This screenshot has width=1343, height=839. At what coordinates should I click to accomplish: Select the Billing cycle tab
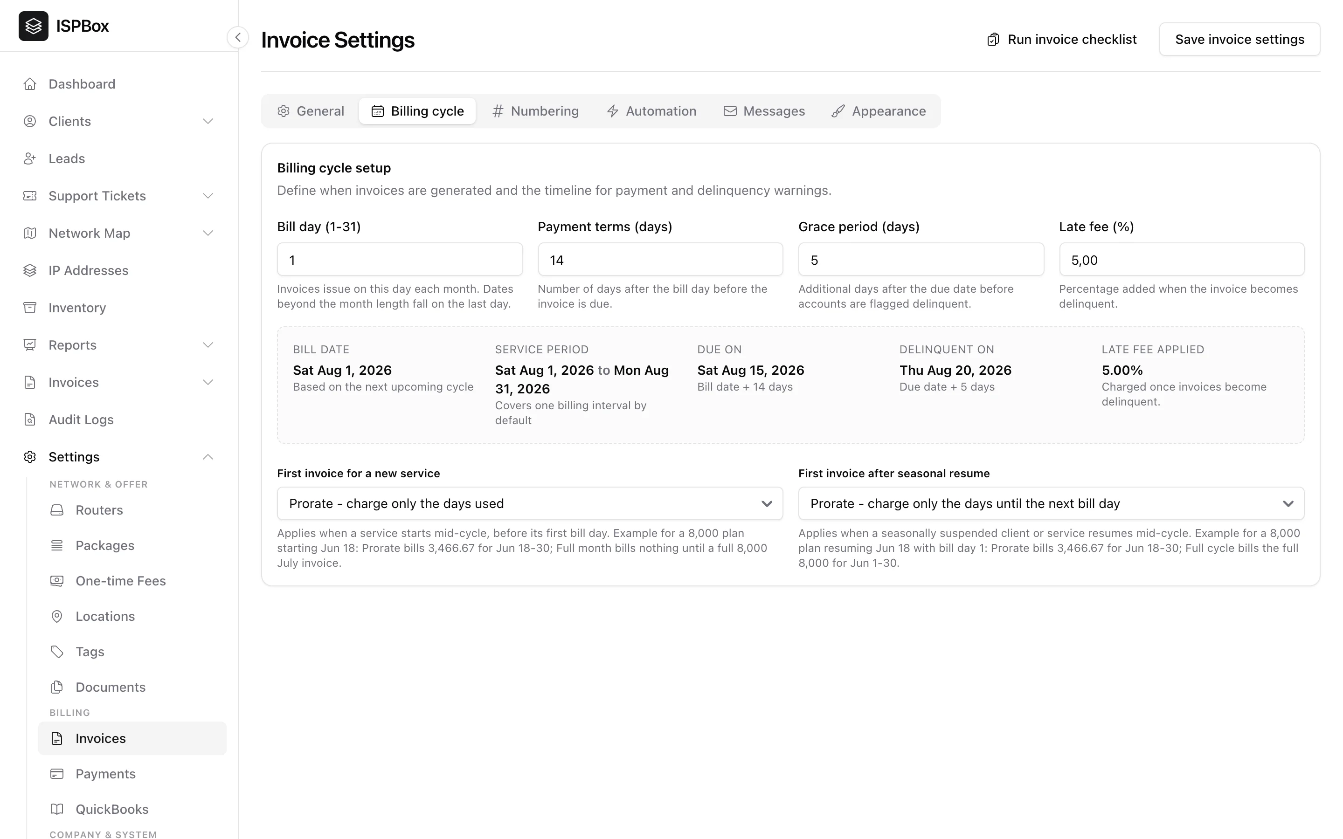[x=417, y=111]
